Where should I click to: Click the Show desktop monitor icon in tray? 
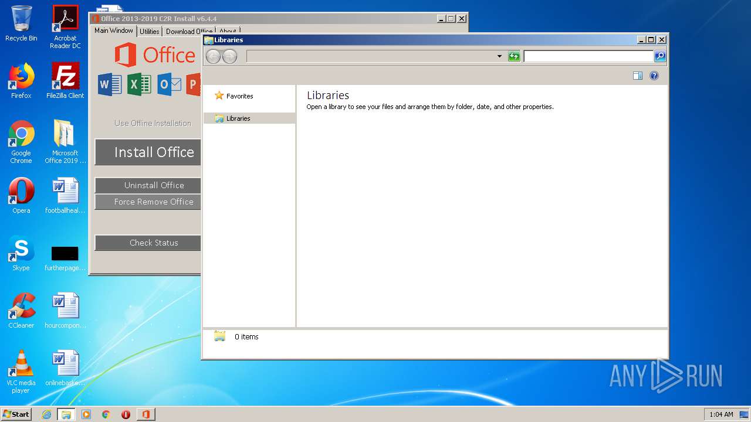pos(744,414)
